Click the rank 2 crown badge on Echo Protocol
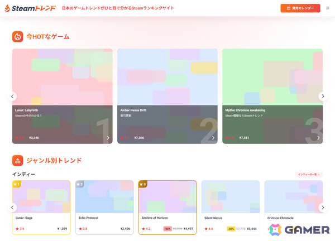335x241 pixels. click(79, 184)
